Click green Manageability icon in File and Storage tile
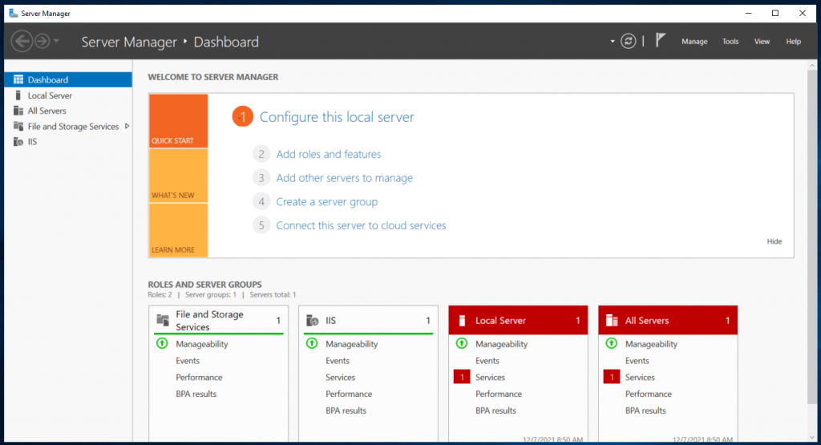This screenshot has width=821, height=445. pyautogui.click(x=162, y=343)
